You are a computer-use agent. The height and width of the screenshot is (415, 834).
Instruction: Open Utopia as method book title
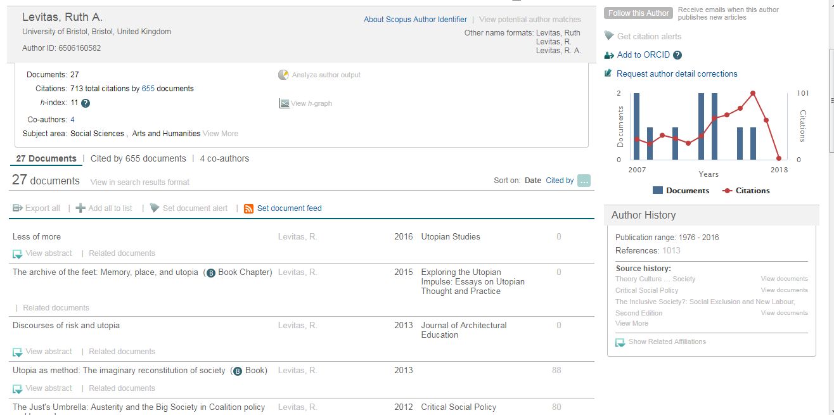pos(119,371)
